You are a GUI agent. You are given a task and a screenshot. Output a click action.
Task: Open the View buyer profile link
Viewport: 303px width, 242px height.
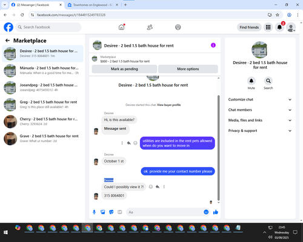coord(168,105)
